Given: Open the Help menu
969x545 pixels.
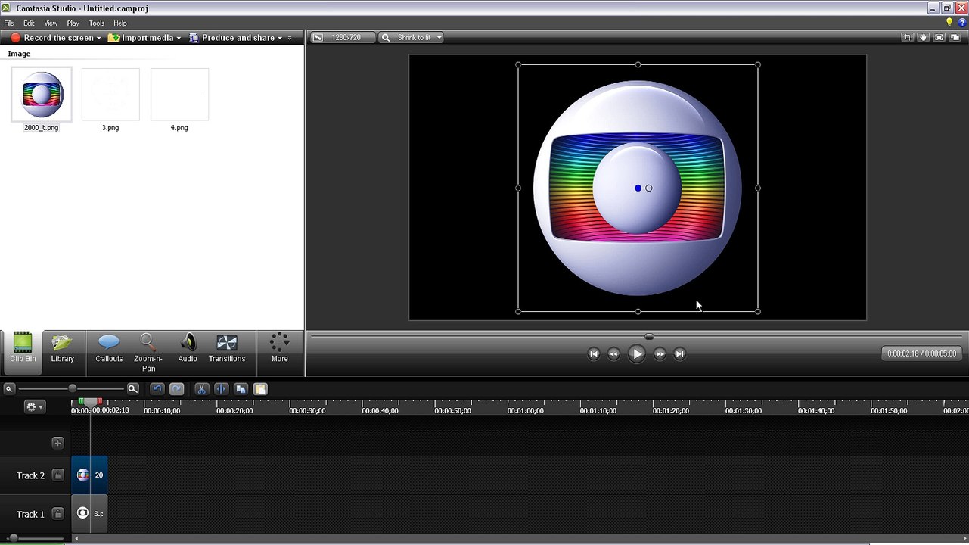Looking at the screenshot, I should pos(120,23).
